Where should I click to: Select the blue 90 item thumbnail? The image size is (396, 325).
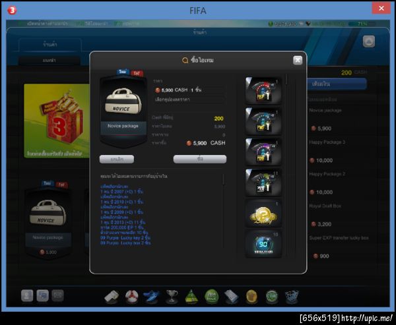[263, 244]
